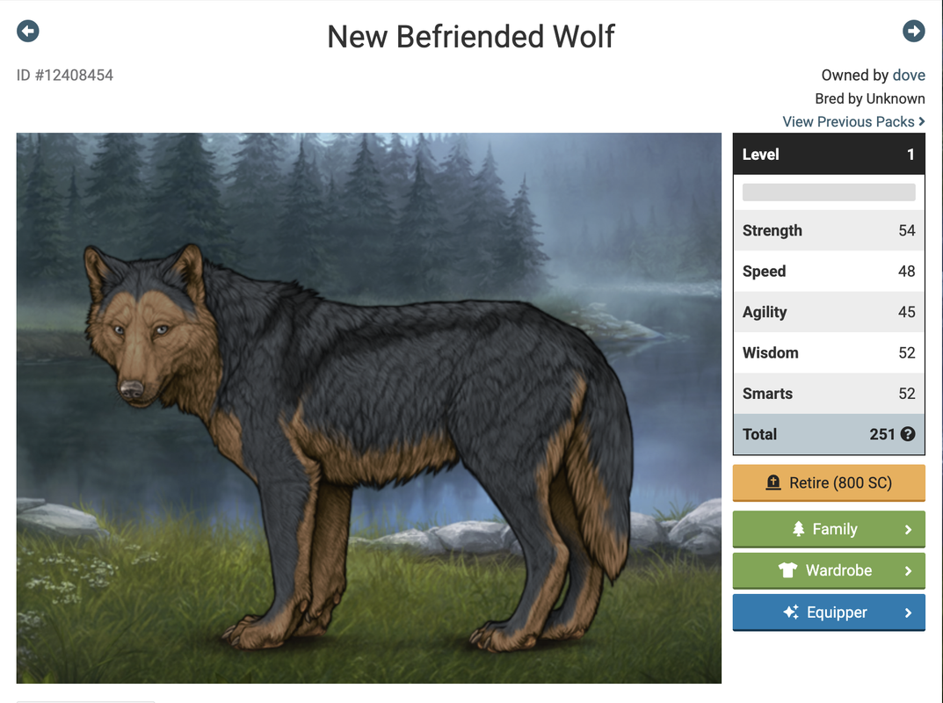
Task: Click the tombstone icon on Retire button
Action: [773, 482]
